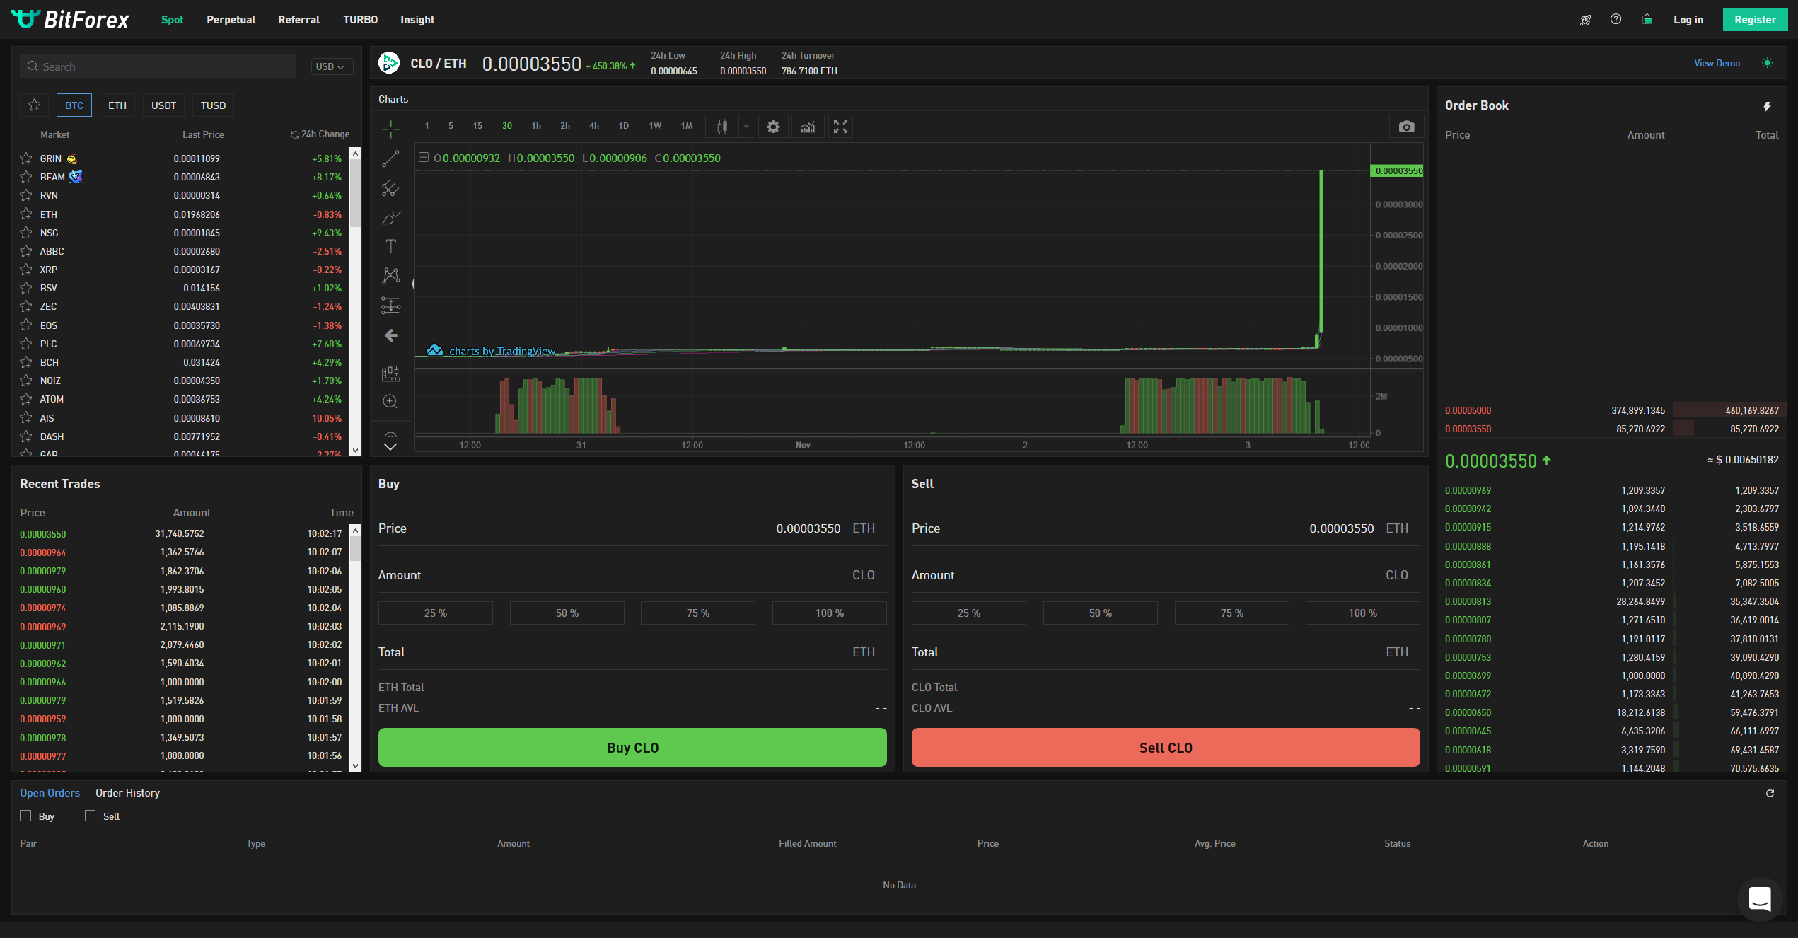
Task: Open chart settings gear icon
Action: pos(773,127)
